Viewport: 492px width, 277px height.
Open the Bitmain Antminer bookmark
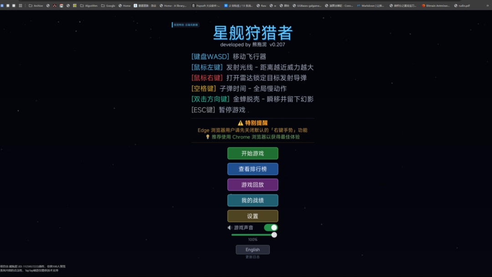pos(436,5)
